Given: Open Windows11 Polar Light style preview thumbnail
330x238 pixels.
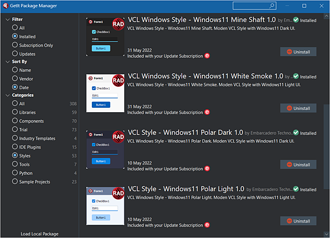Looking at the screenshot, I should (x=105, y=206).
